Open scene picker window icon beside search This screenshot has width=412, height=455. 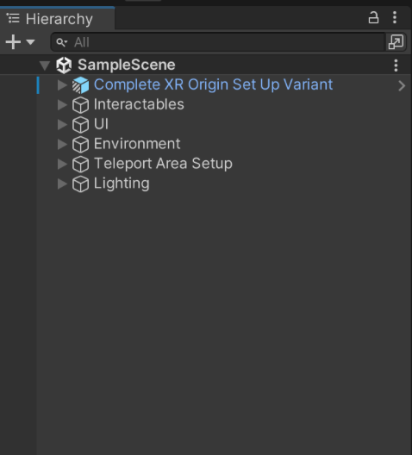click(x=396, y=42)
